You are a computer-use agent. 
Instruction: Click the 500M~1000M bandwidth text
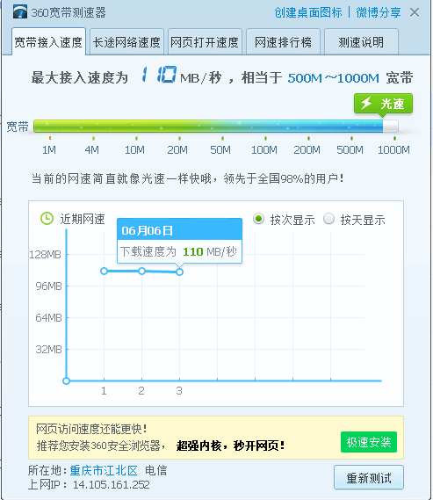point(333,78)
